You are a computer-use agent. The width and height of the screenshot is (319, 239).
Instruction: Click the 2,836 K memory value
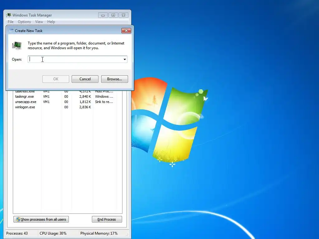[85, 107]
